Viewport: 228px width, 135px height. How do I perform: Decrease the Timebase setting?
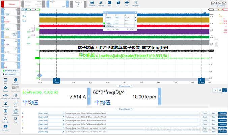(x=23, y=4)
